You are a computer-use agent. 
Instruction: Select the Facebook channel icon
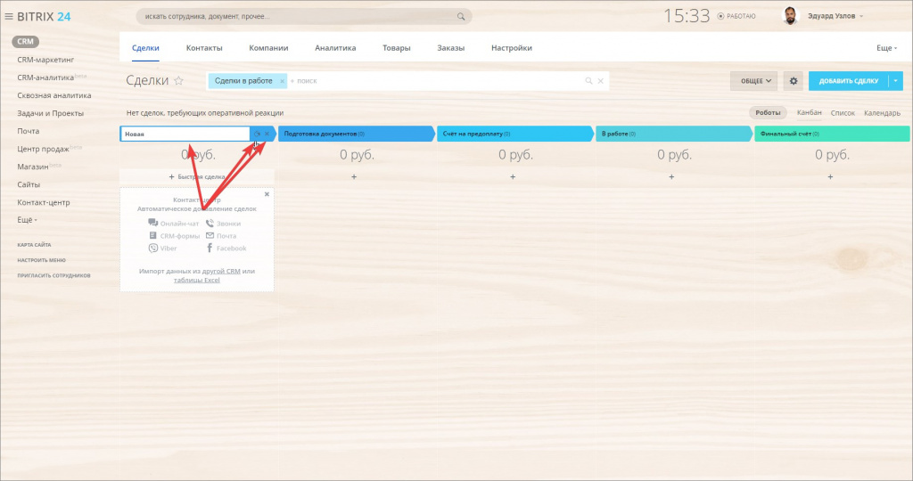point(210,249)
